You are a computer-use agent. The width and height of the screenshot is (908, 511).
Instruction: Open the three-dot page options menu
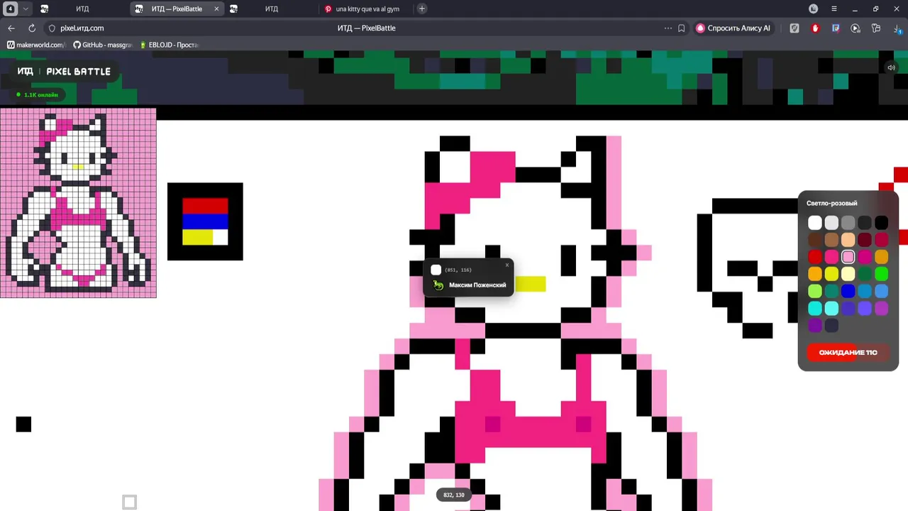(668, 28)
